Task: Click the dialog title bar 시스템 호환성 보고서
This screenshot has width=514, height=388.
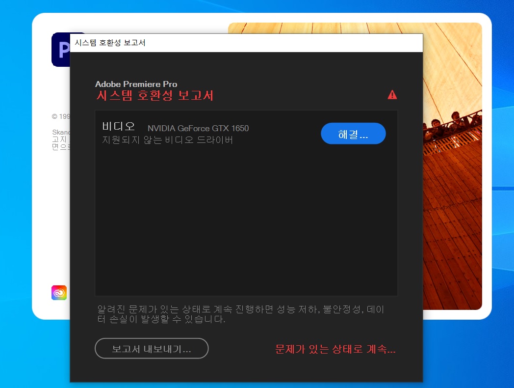Action: 246,43
